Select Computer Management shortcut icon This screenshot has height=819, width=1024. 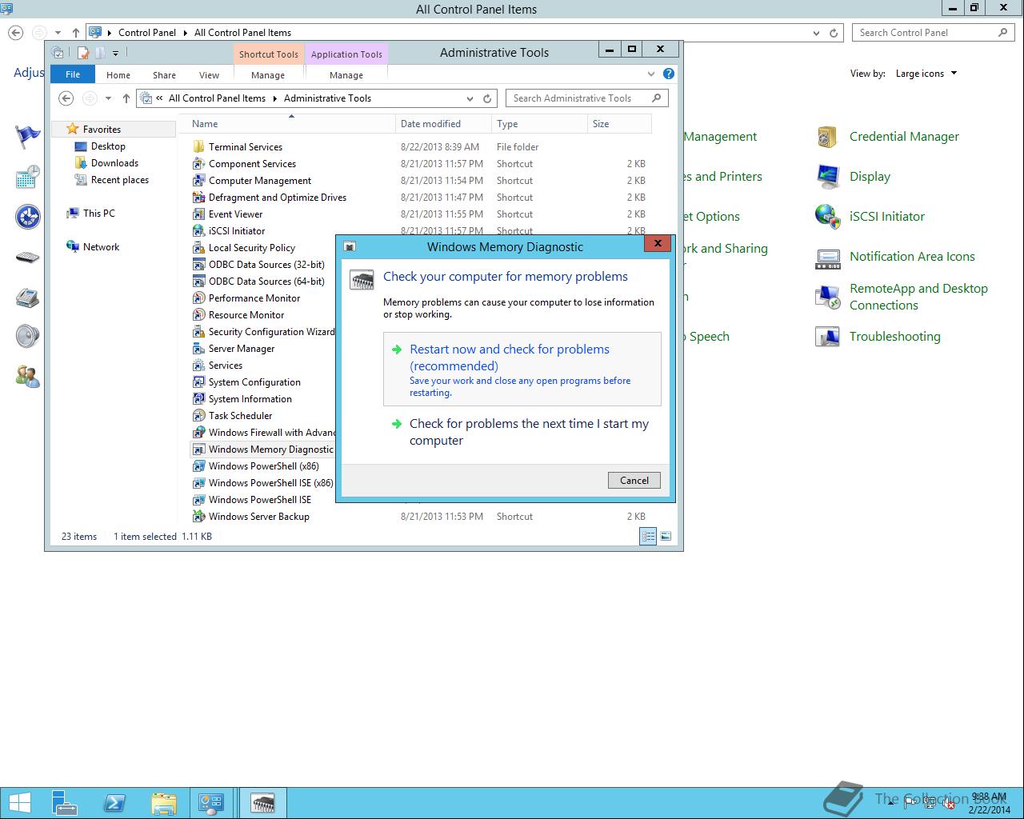(198, 181)
